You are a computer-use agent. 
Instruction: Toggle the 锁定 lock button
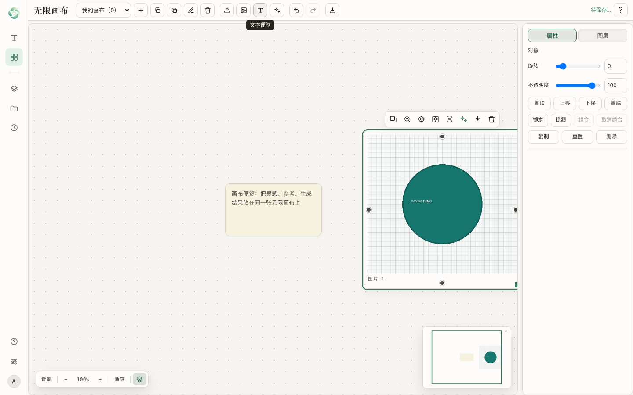tap(538, 120)
